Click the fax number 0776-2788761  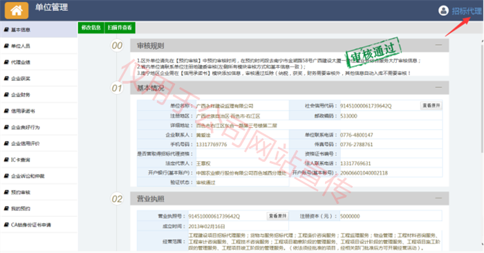click(357, 144)
